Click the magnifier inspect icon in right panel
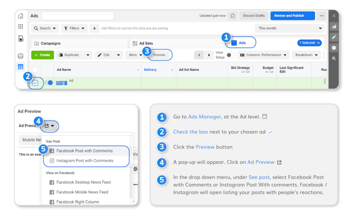Viewport: 349px width, 217px height. click(334, 58)
